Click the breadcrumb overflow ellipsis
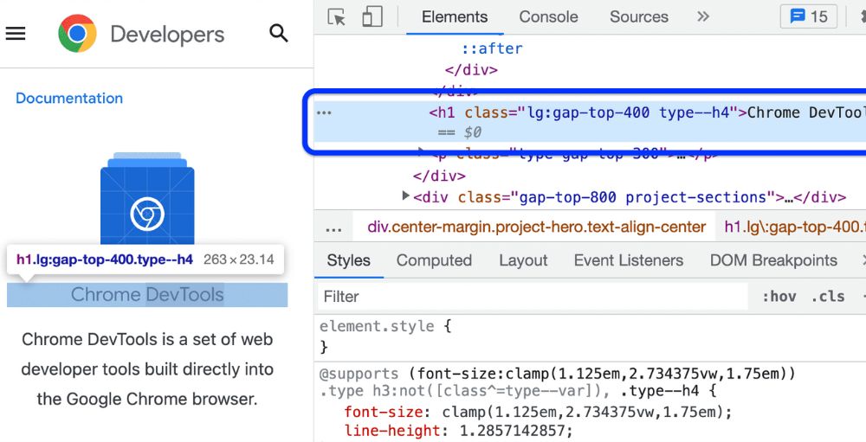 (x=333, y=227)
